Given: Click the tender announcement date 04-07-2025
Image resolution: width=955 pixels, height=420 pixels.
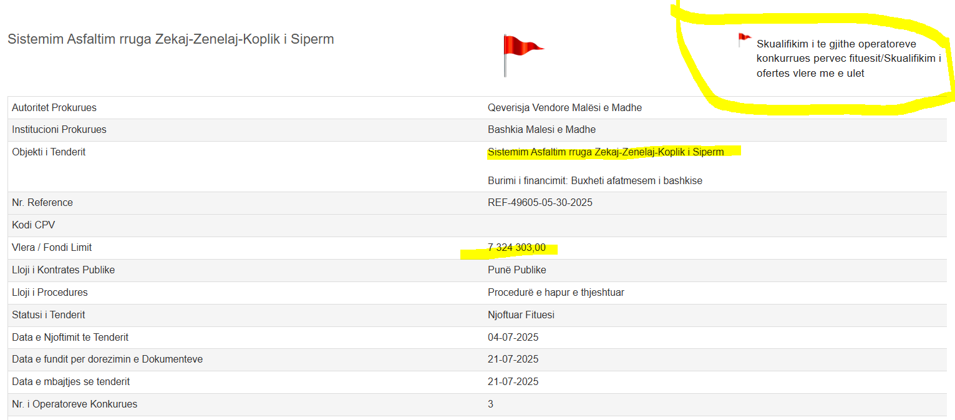Looking at the screenshot, I should coord(513,338).
